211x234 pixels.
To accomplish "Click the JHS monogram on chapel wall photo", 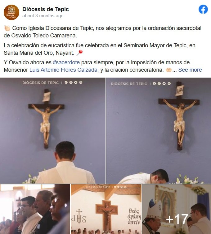I will click(x=79, y=216).
